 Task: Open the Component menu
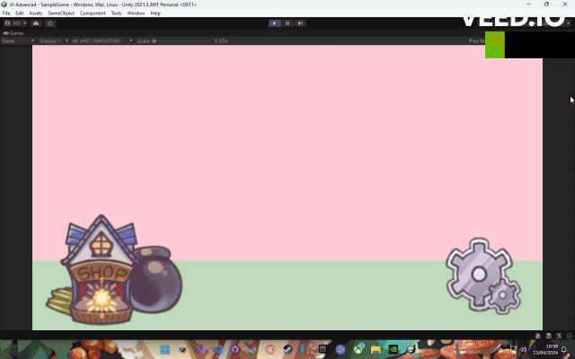pos(93,13)
